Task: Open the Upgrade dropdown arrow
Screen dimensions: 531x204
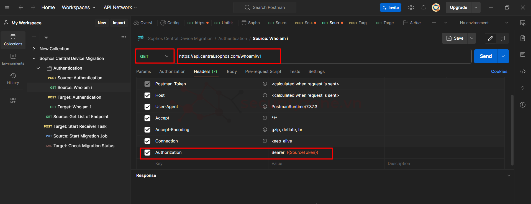Action: pyautogui.click(x=476, y=7)
